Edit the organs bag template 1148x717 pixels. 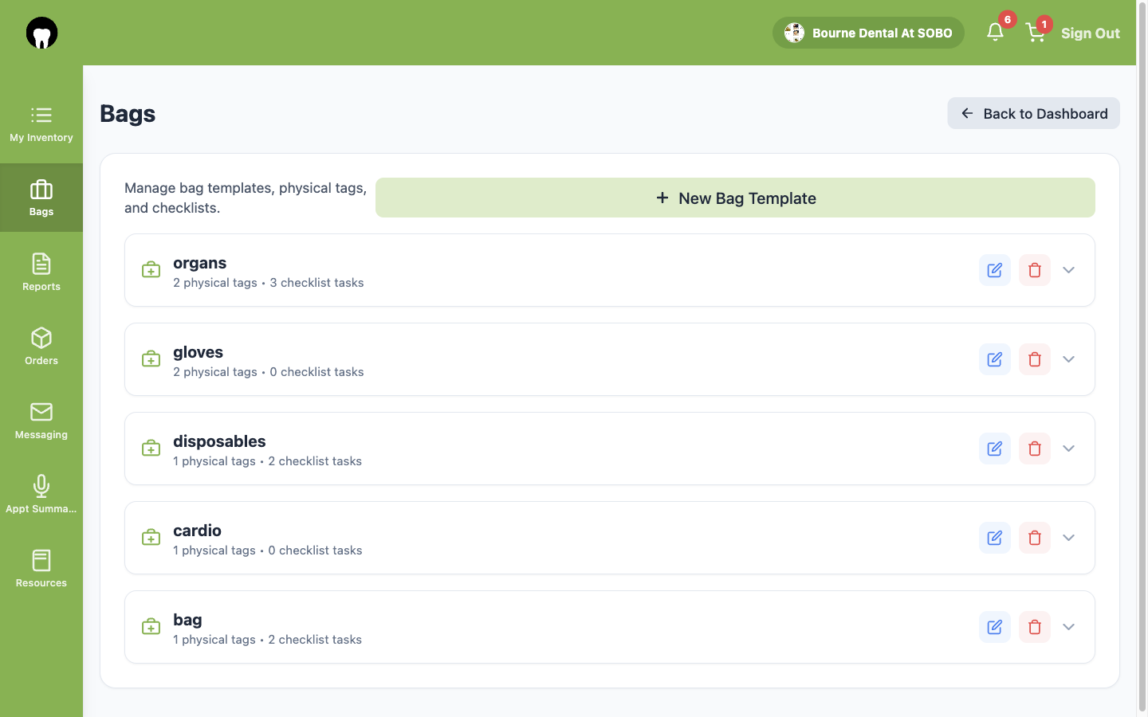[995, 270]
